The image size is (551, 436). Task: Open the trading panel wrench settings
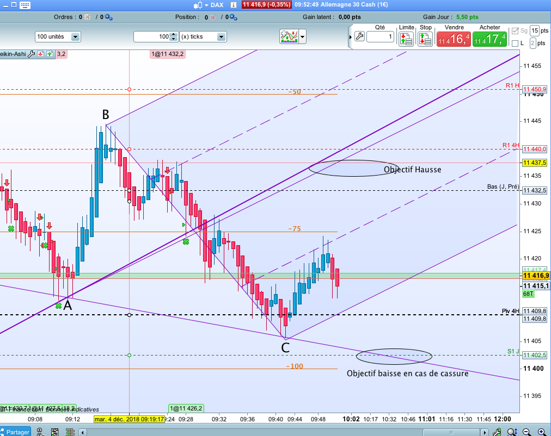(x=359, y=36)
